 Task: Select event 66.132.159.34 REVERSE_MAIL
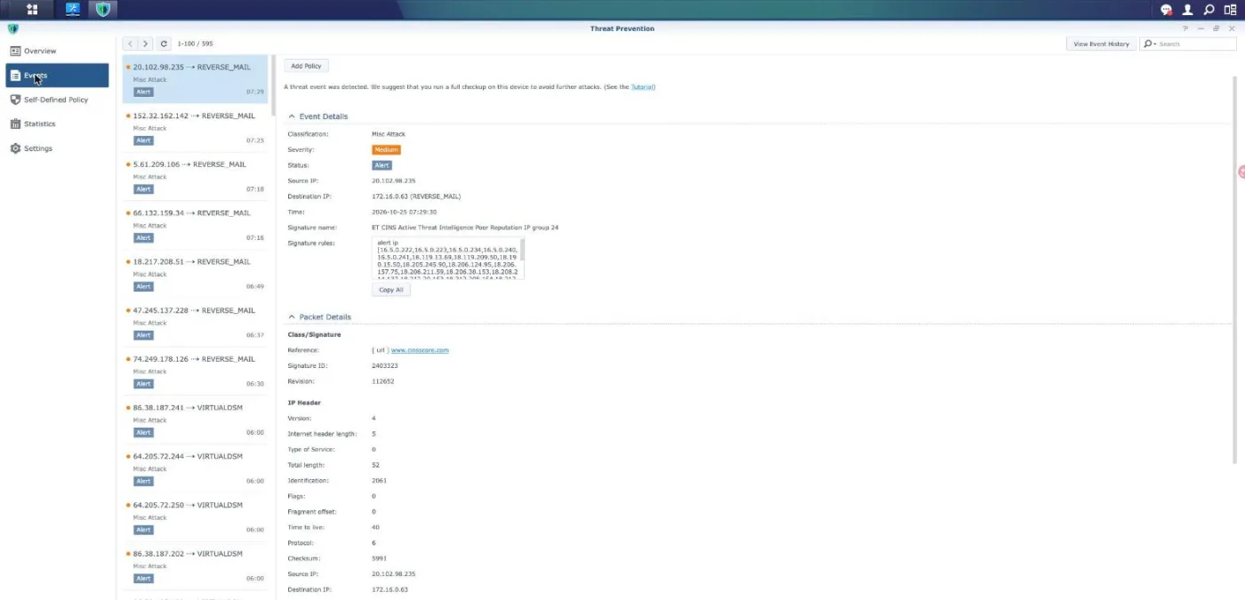pos(195,225)
